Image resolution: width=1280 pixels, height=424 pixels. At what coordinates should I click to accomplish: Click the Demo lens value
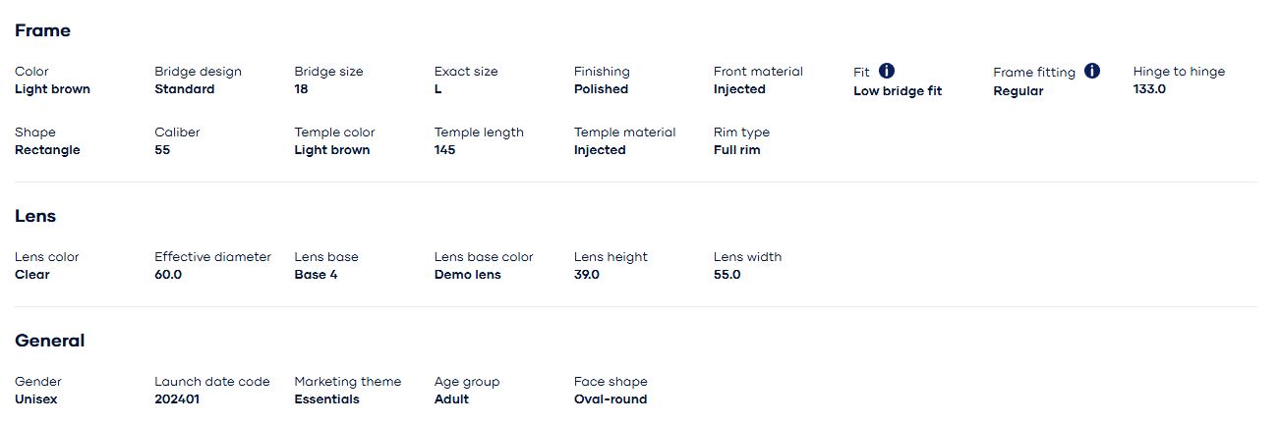point(468,275)
